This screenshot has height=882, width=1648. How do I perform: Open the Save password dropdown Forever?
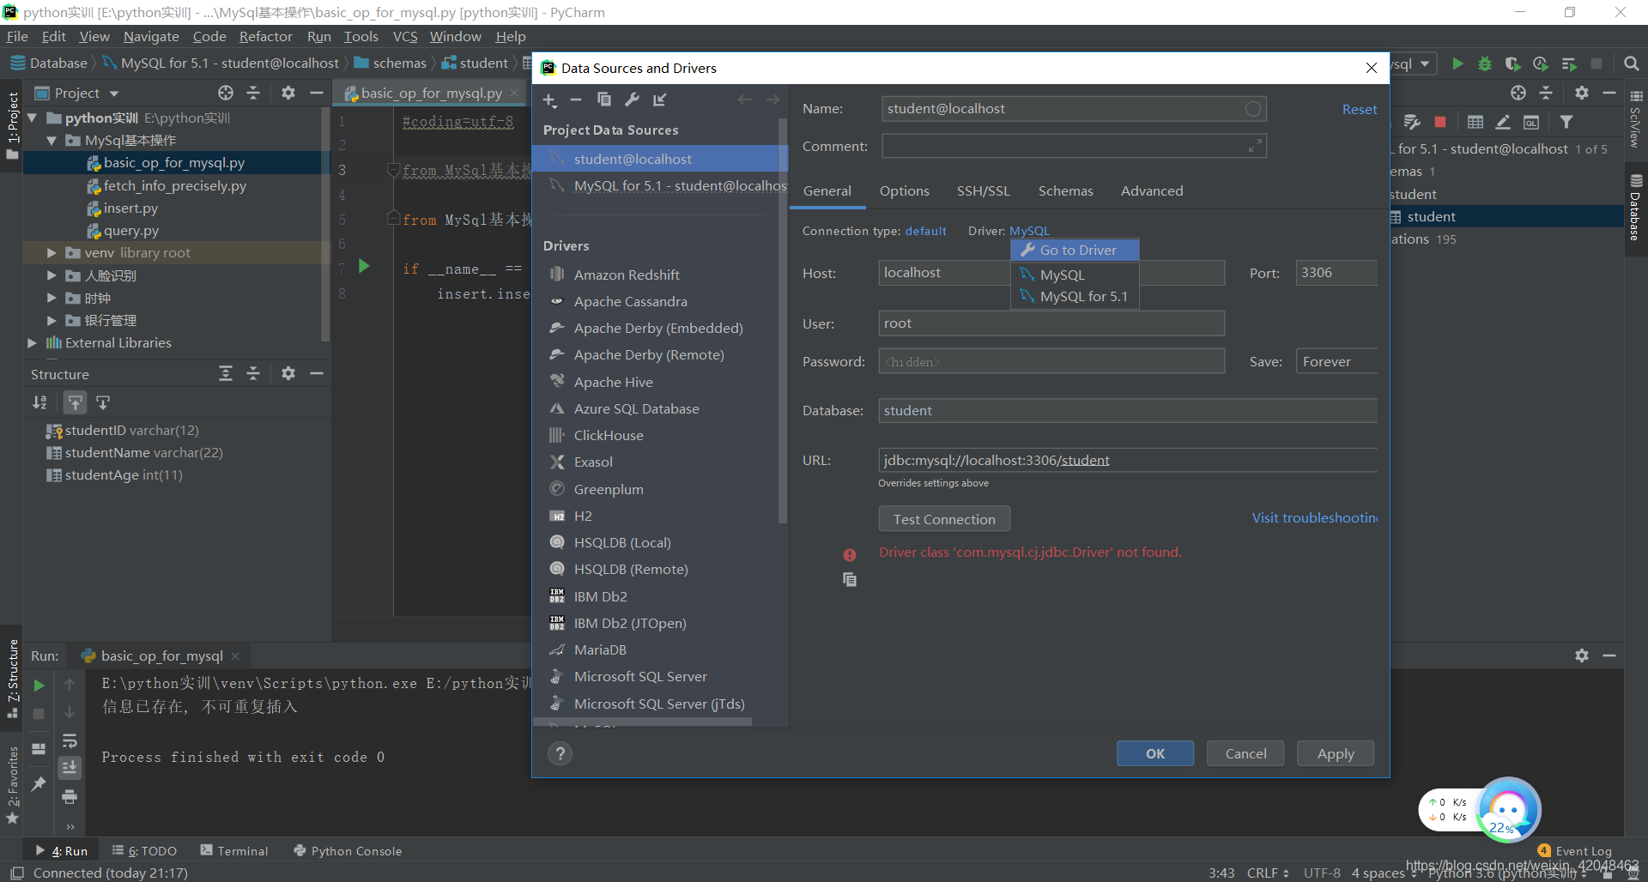(1337, 361)
